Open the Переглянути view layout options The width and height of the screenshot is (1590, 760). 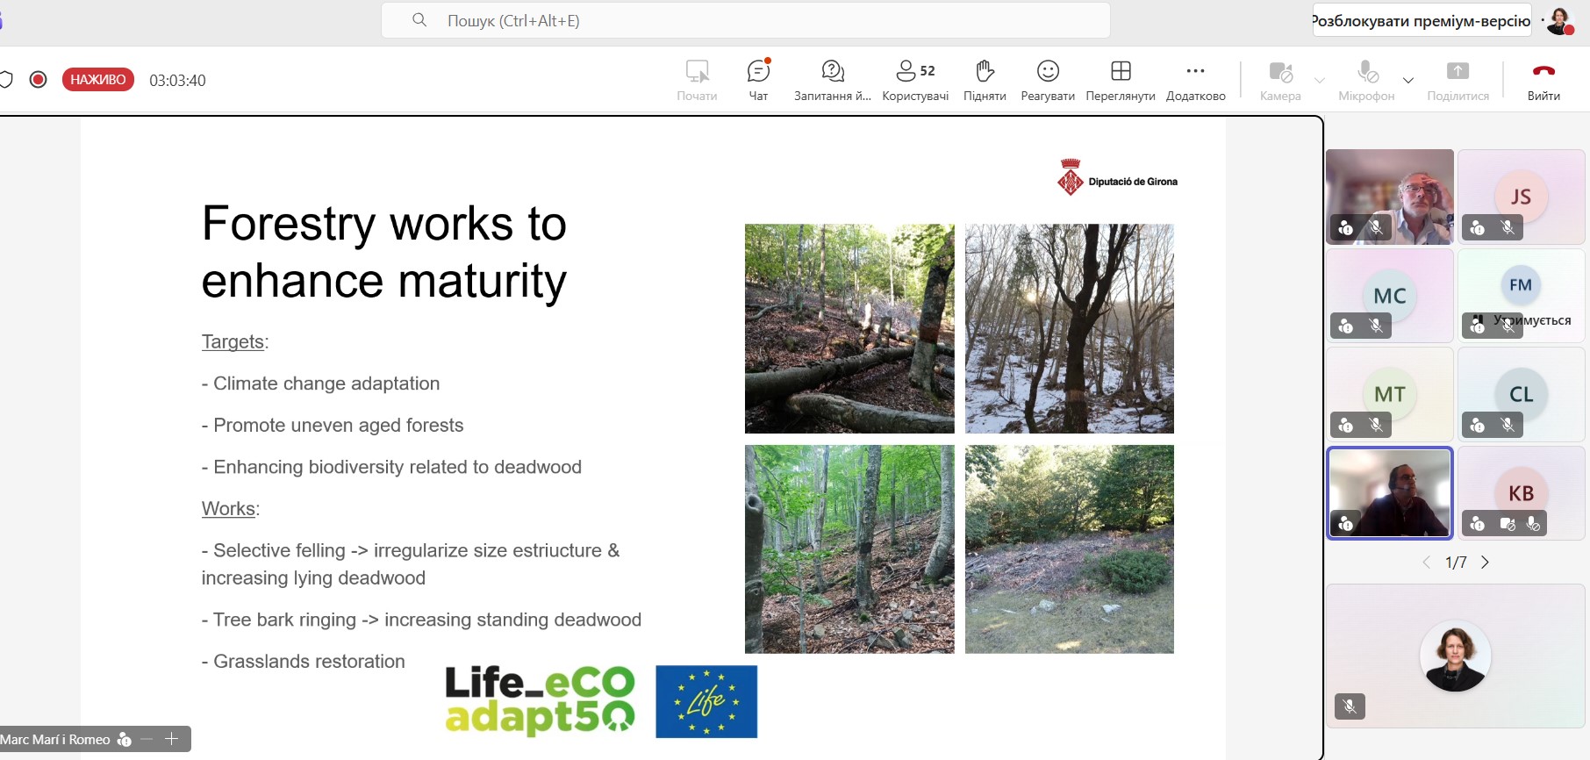pyautogui.click(x=1121, y=72)
